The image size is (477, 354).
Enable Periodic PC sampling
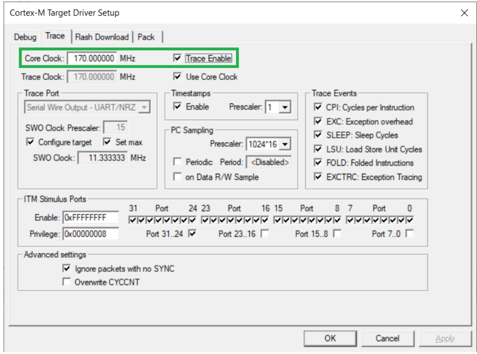tap(177, 162)
